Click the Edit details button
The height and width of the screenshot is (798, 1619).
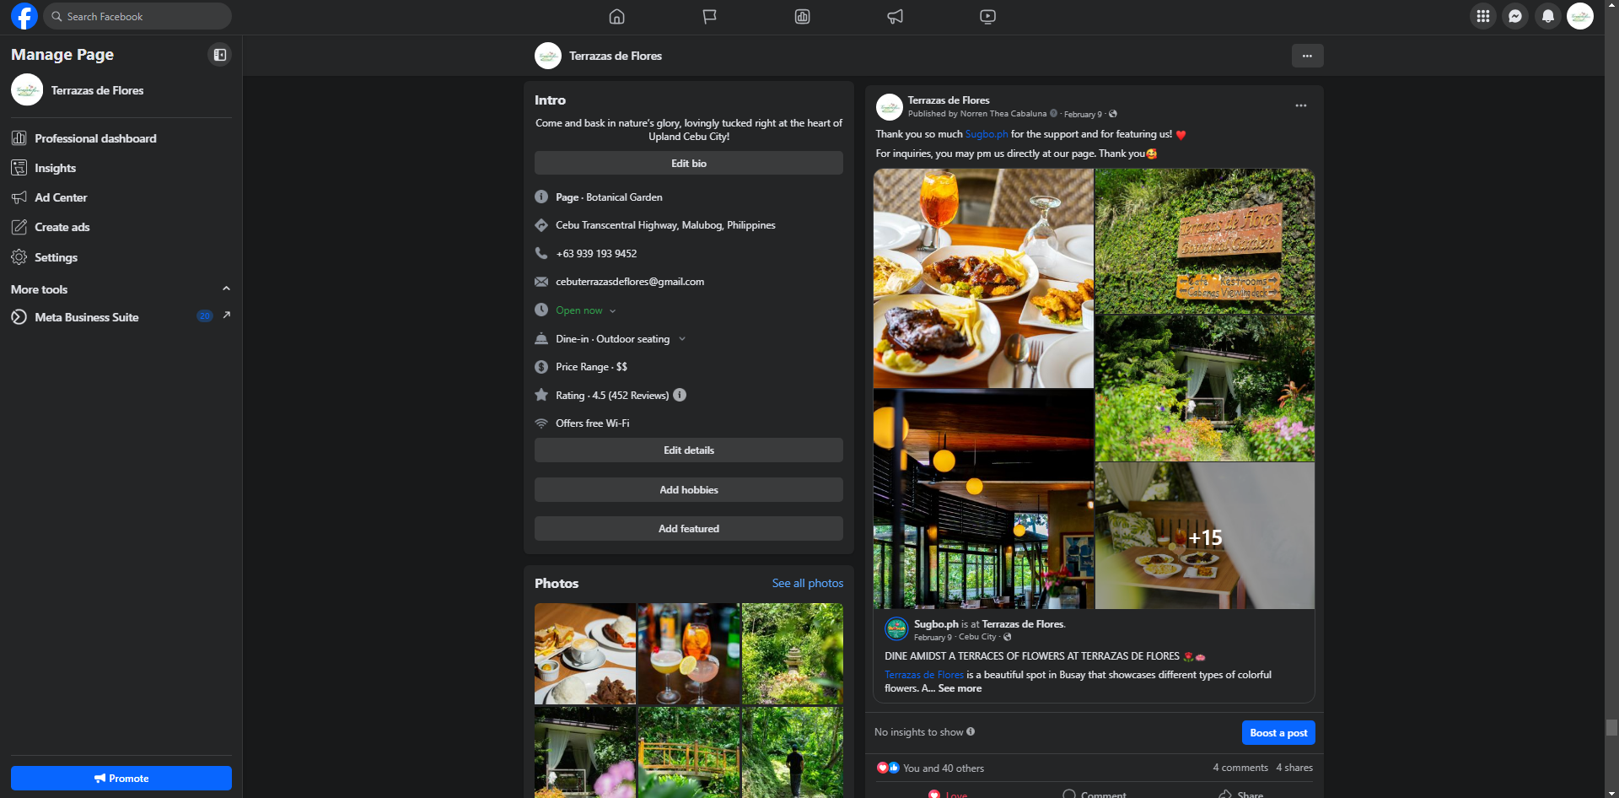tap(689, 450)
